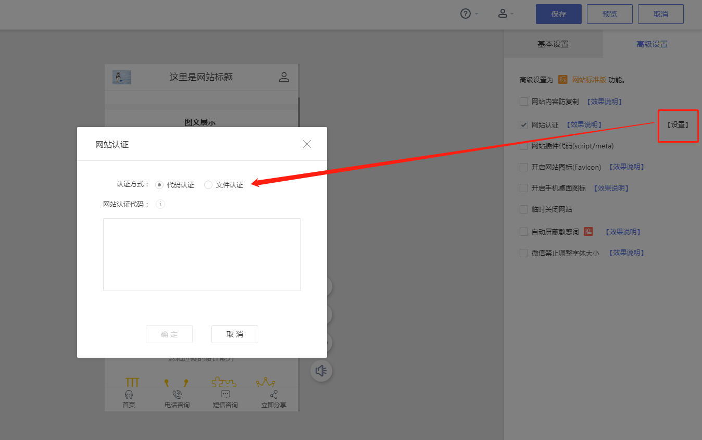Click the 预览 button

pyautogui.click(x=610, y=14)
